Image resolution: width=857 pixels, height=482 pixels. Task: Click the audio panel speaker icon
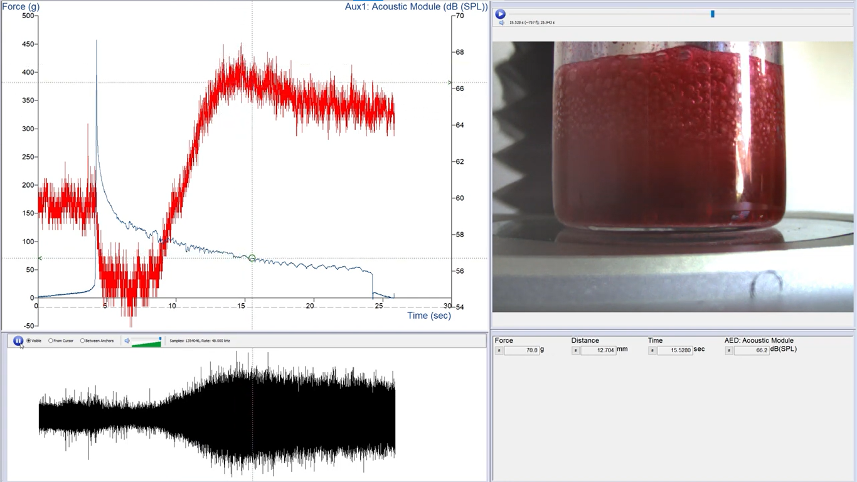click(127, 341)
